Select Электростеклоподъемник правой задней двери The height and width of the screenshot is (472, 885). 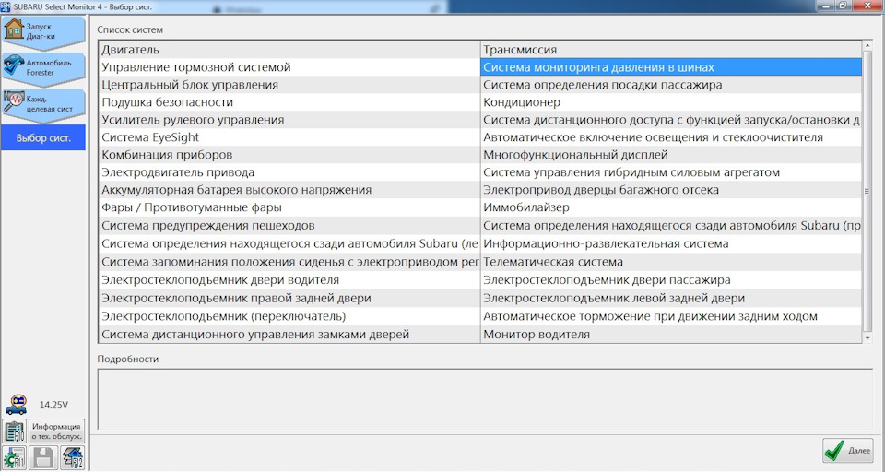289,298
